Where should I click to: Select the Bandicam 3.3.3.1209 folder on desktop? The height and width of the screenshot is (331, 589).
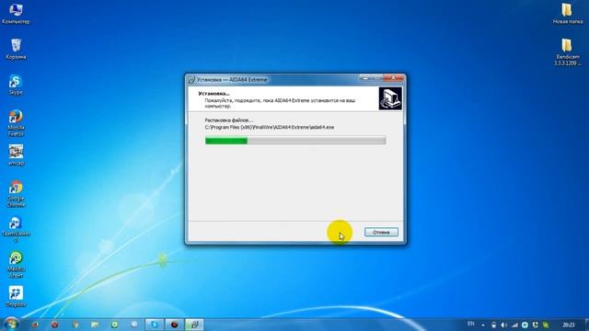pyautogui.click(x=567, y=52)
